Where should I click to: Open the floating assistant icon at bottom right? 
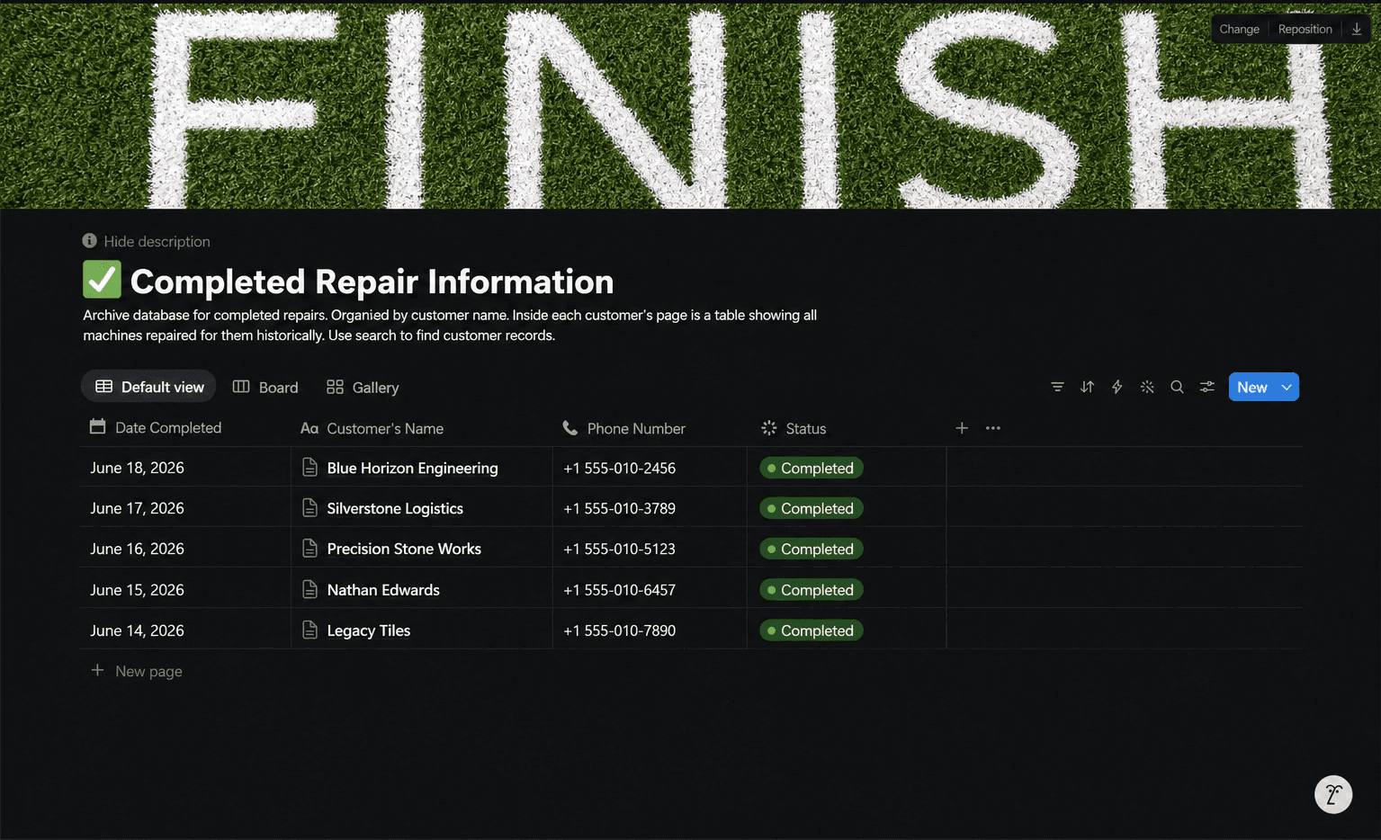[1333, 794]
